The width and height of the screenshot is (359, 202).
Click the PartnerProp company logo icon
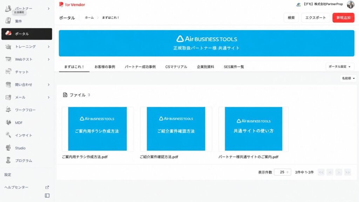point(298,4)
